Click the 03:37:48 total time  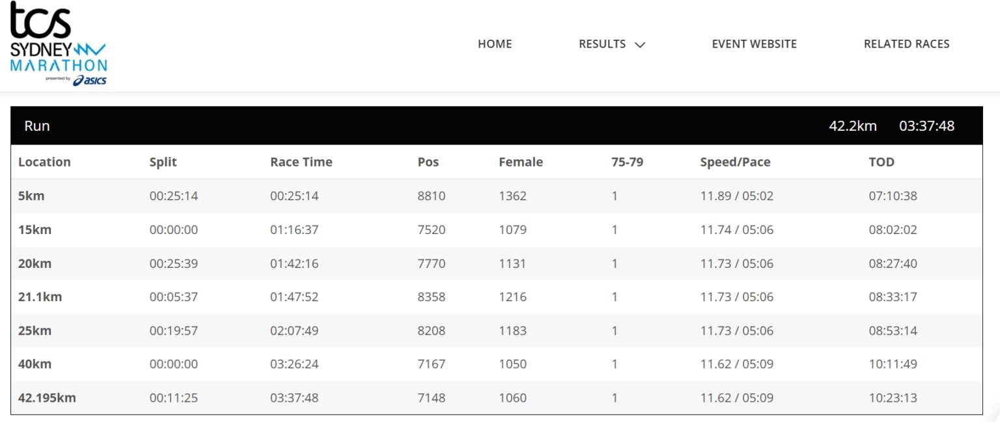tap(926, 125)
